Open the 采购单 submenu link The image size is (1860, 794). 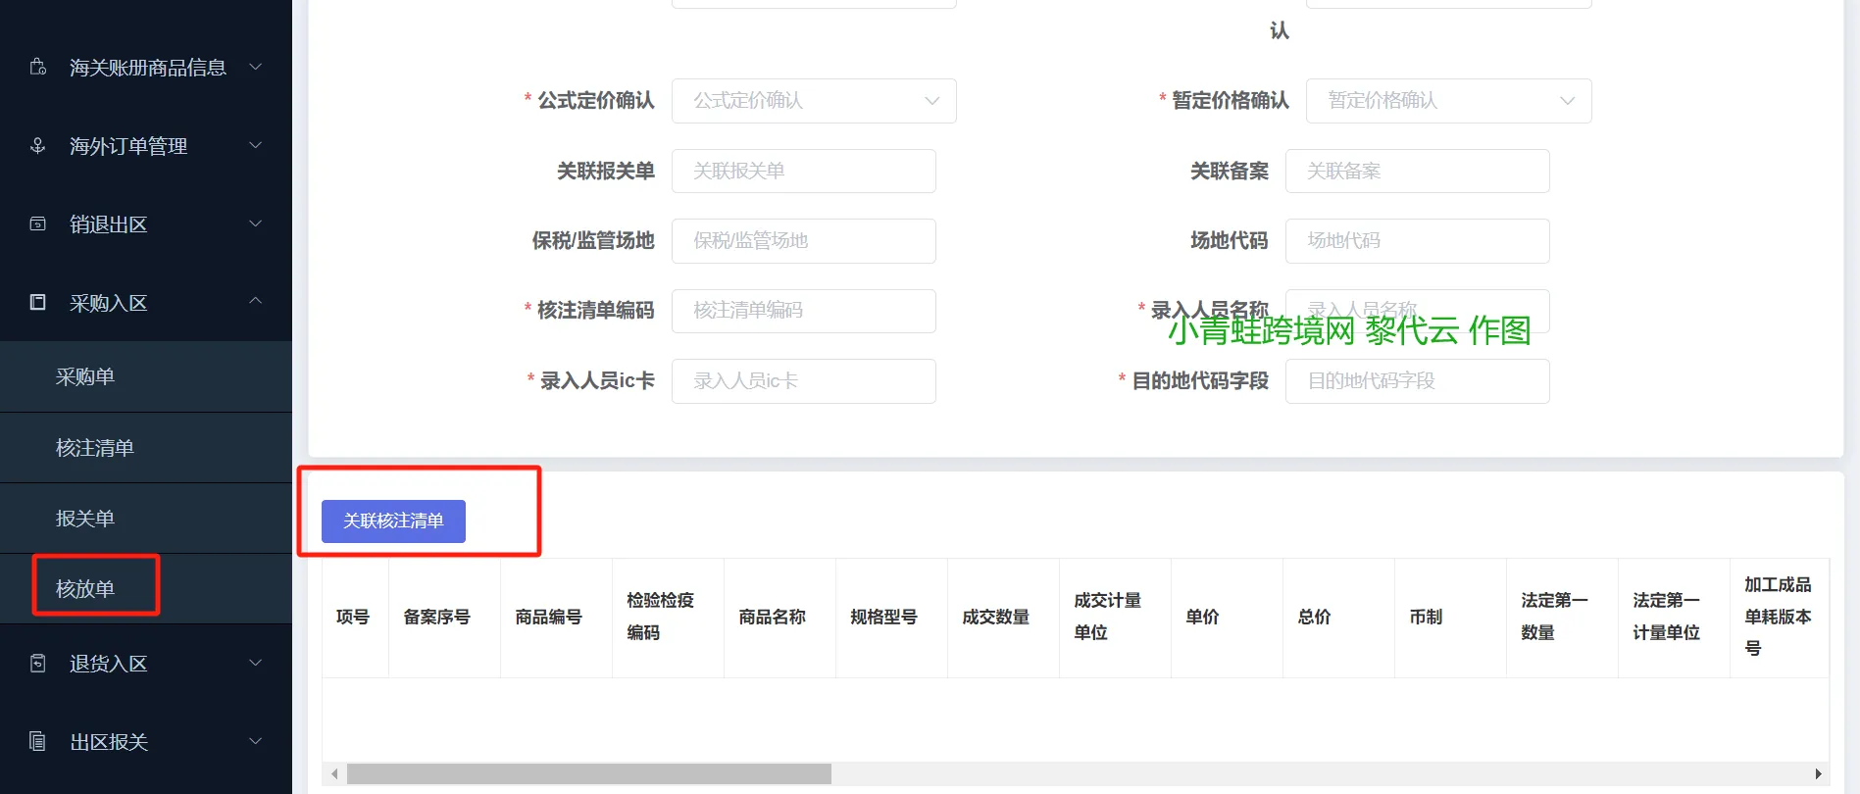(85, 377)
